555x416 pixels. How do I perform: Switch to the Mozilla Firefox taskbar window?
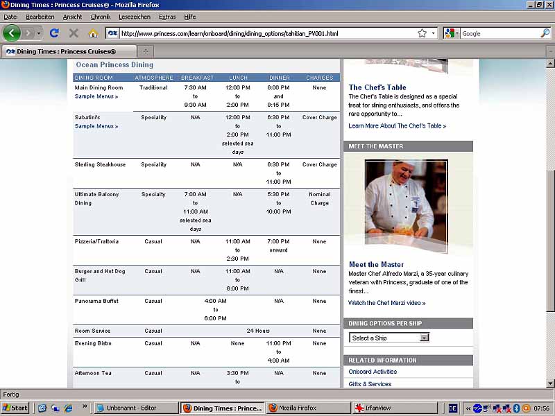pos(308,408)
